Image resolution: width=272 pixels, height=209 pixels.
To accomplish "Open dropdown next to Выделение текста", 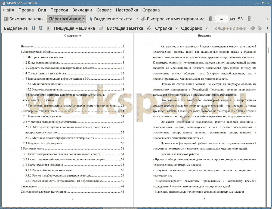I will click(137, 19).
